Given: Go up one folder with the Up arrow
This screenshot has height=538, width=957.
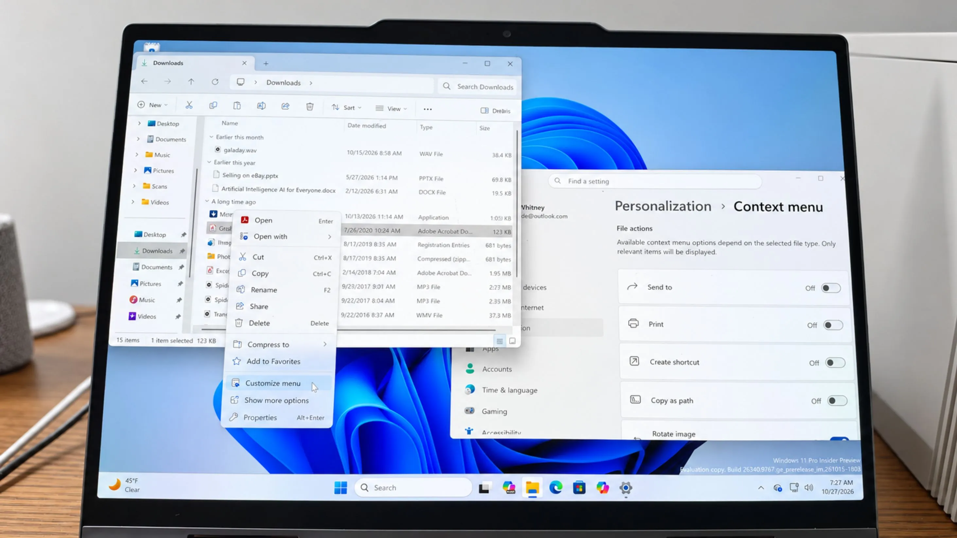Looking at the screenshot, I should point(191,81).
